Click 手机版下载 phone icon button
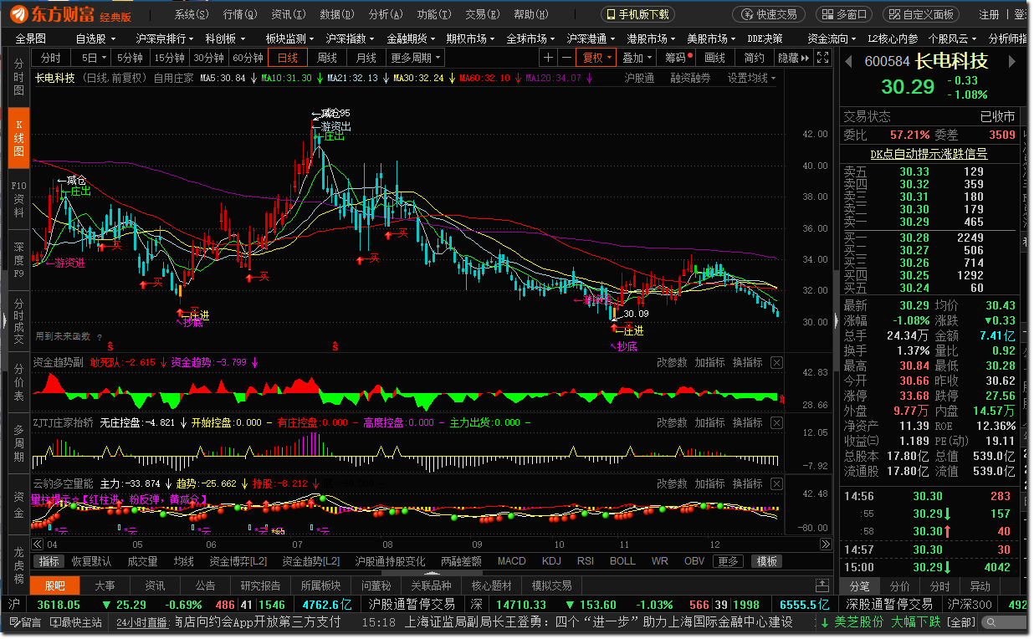 click(x=637, y=14)
